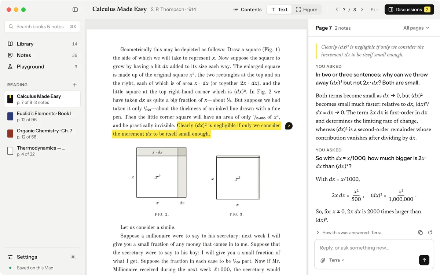Click the reply input field
The image size is (440, 275).
pos(374,248)
